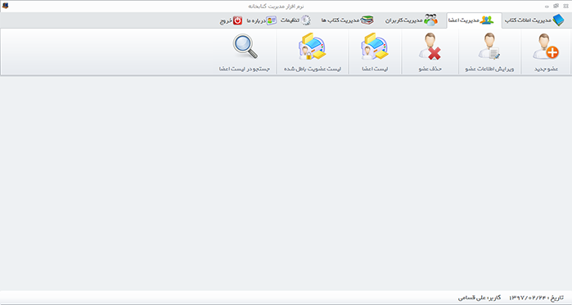Restore the window size with title bar button
The width and height of the screenshot is (572, 305).
pos(556,6)
